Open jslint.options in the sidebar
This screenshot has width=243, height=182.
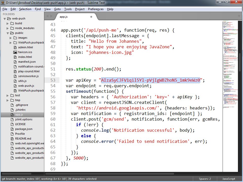[x=24, y=119]
